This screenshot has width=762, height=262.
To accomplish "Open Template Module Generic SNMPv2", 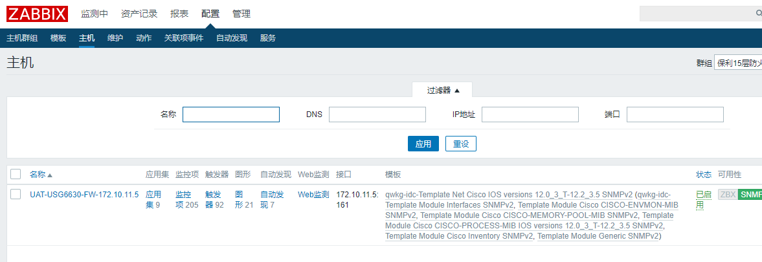I will pyautogui.click(x=598, y=236).
